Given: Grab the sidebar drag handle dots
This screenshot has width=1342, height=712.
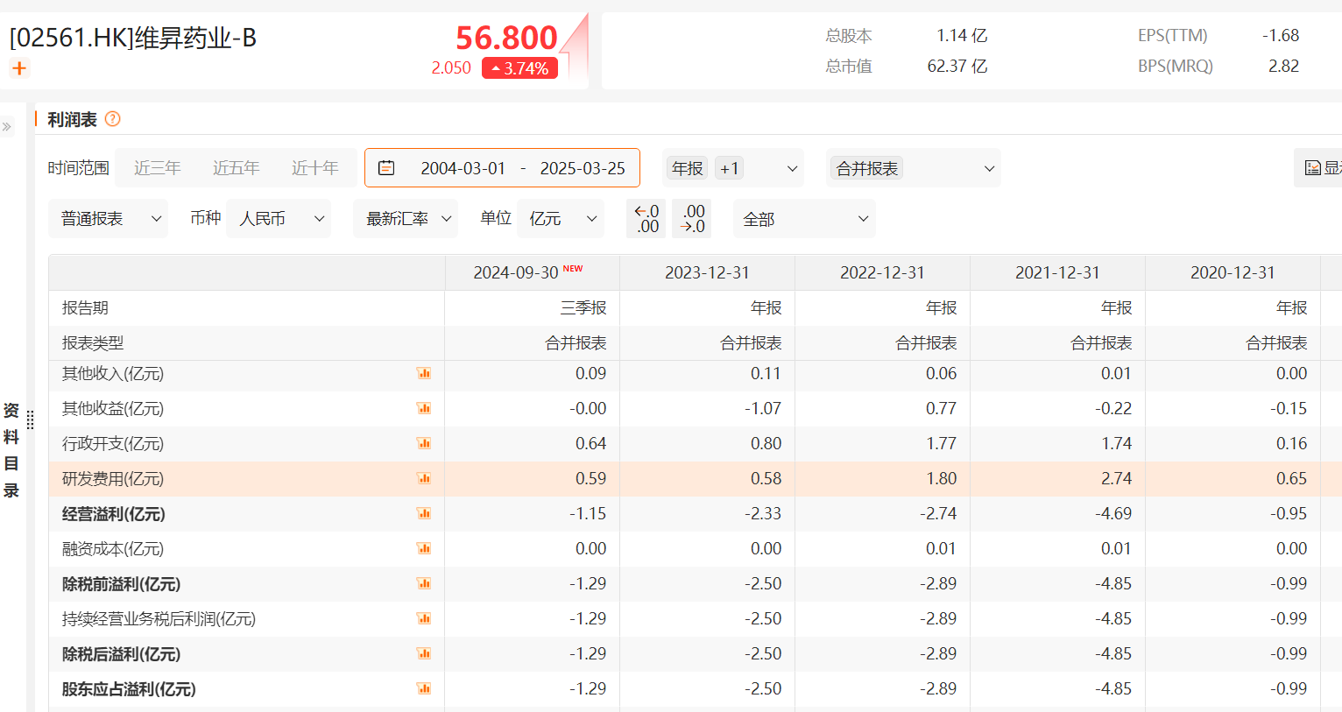Looking at the screenshot, I should (x=31, y=420).
